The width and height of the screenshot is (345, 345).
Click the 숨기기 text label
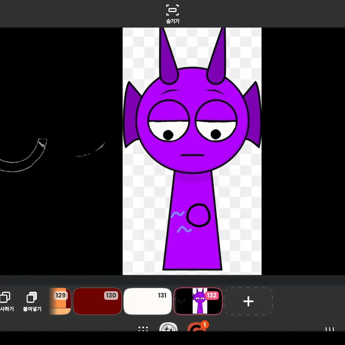coord(172,21)
